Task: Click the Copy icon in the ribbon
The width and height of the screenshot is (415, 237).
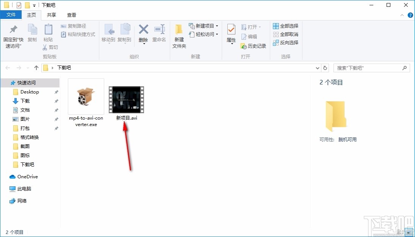Action: 32,32
